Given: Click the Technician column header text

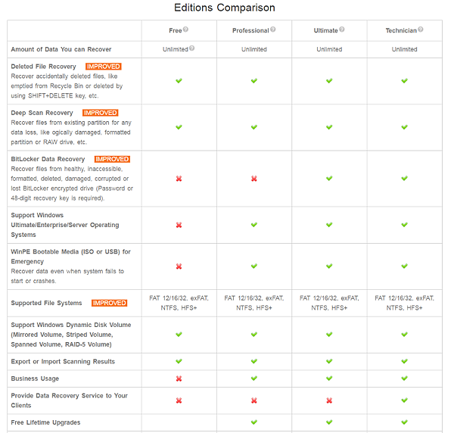Looking at the screenshot, I should [401, 30].
